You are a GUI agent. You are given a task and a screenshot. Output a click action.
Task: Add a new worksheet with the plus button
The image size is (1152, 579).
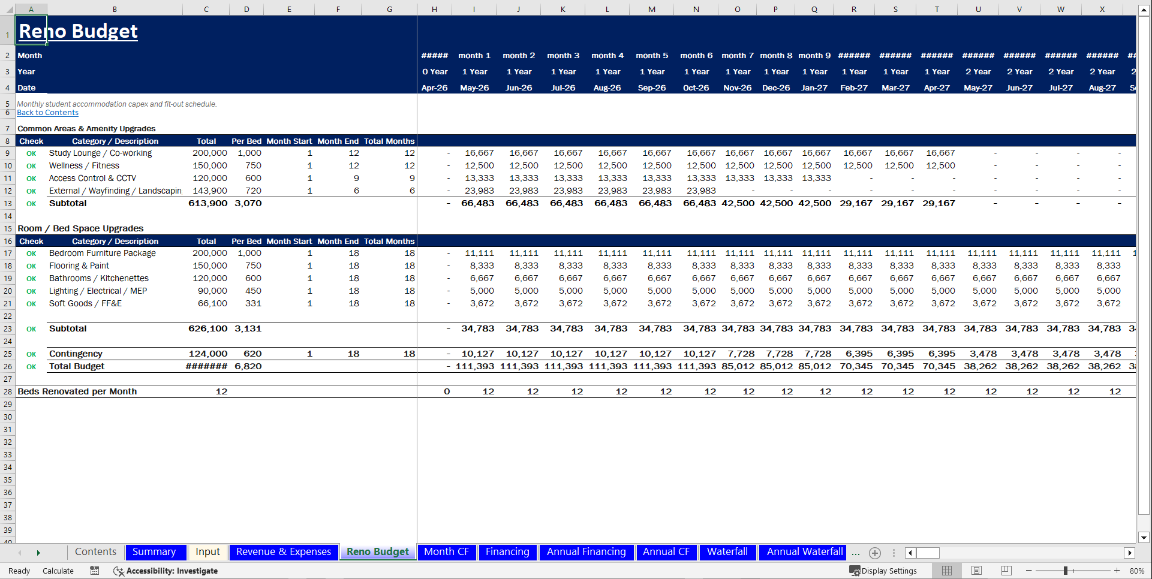pos(875,553)
